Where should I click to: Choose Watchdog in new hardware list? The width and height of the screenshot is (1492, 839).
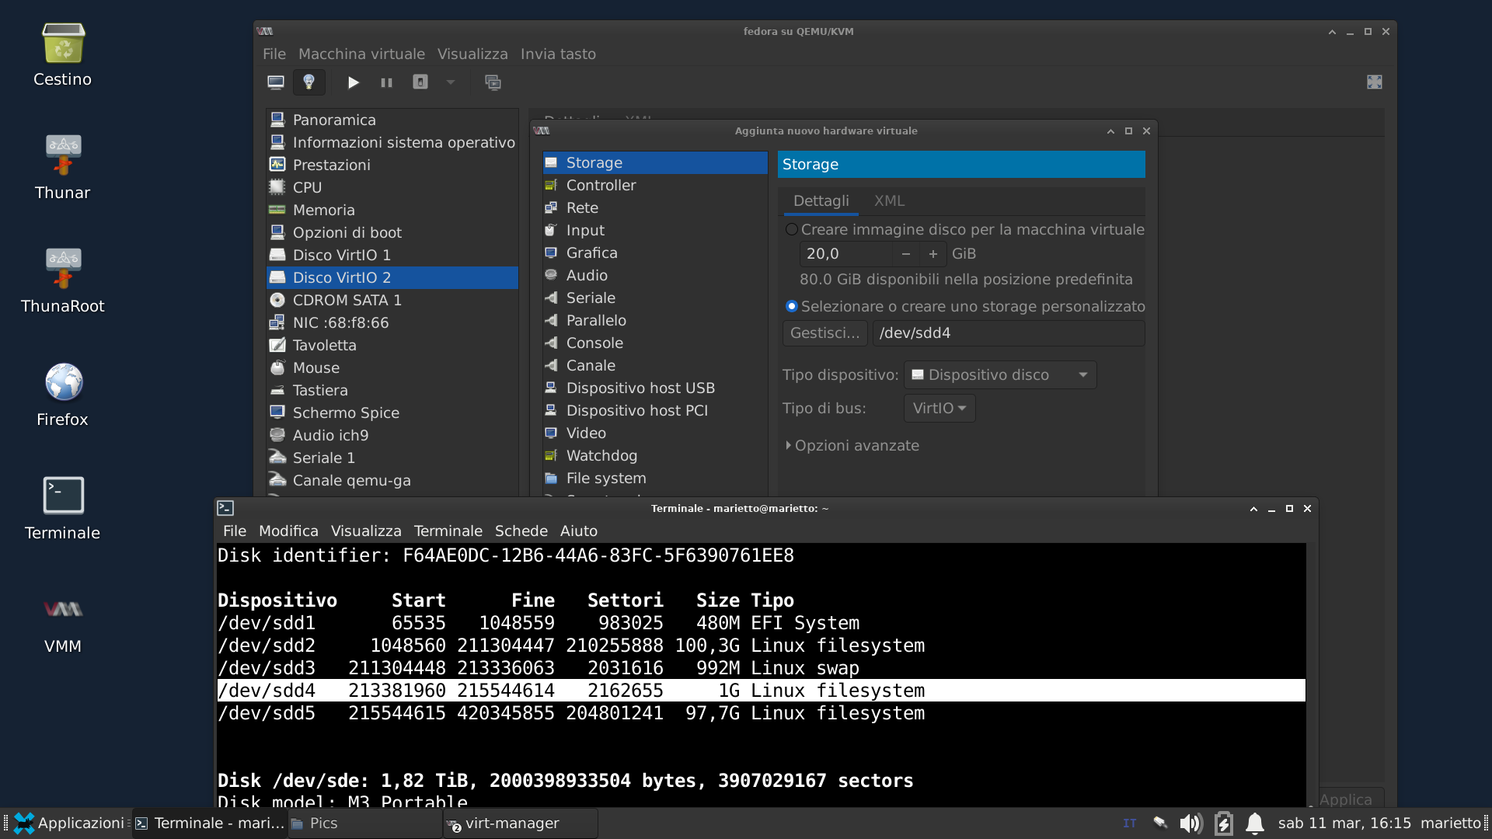pos(655,455)
